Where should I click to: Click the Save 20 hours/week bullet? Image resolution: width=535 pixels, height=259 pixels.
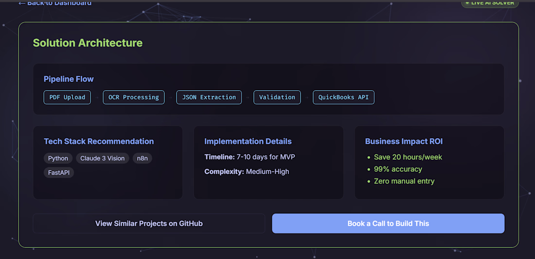(408, 157)
